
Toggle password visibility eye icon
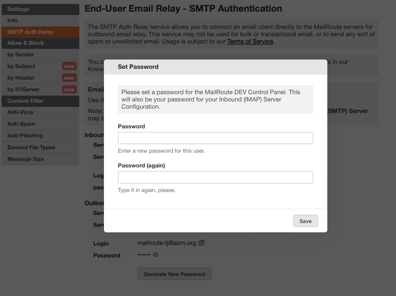pyautogui.click(x=155, y=255)
